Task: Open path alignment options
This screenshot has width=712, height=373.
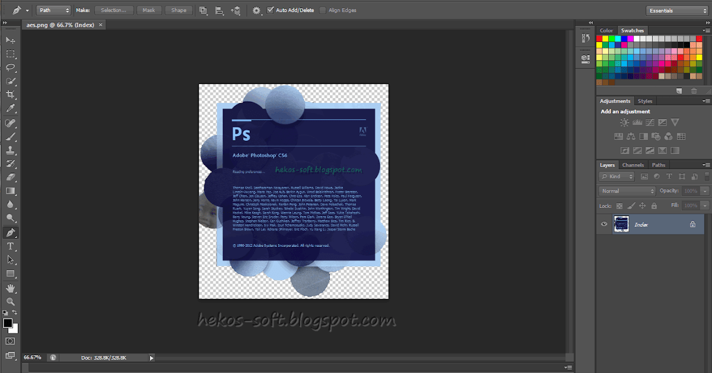Action: (220, 10)
